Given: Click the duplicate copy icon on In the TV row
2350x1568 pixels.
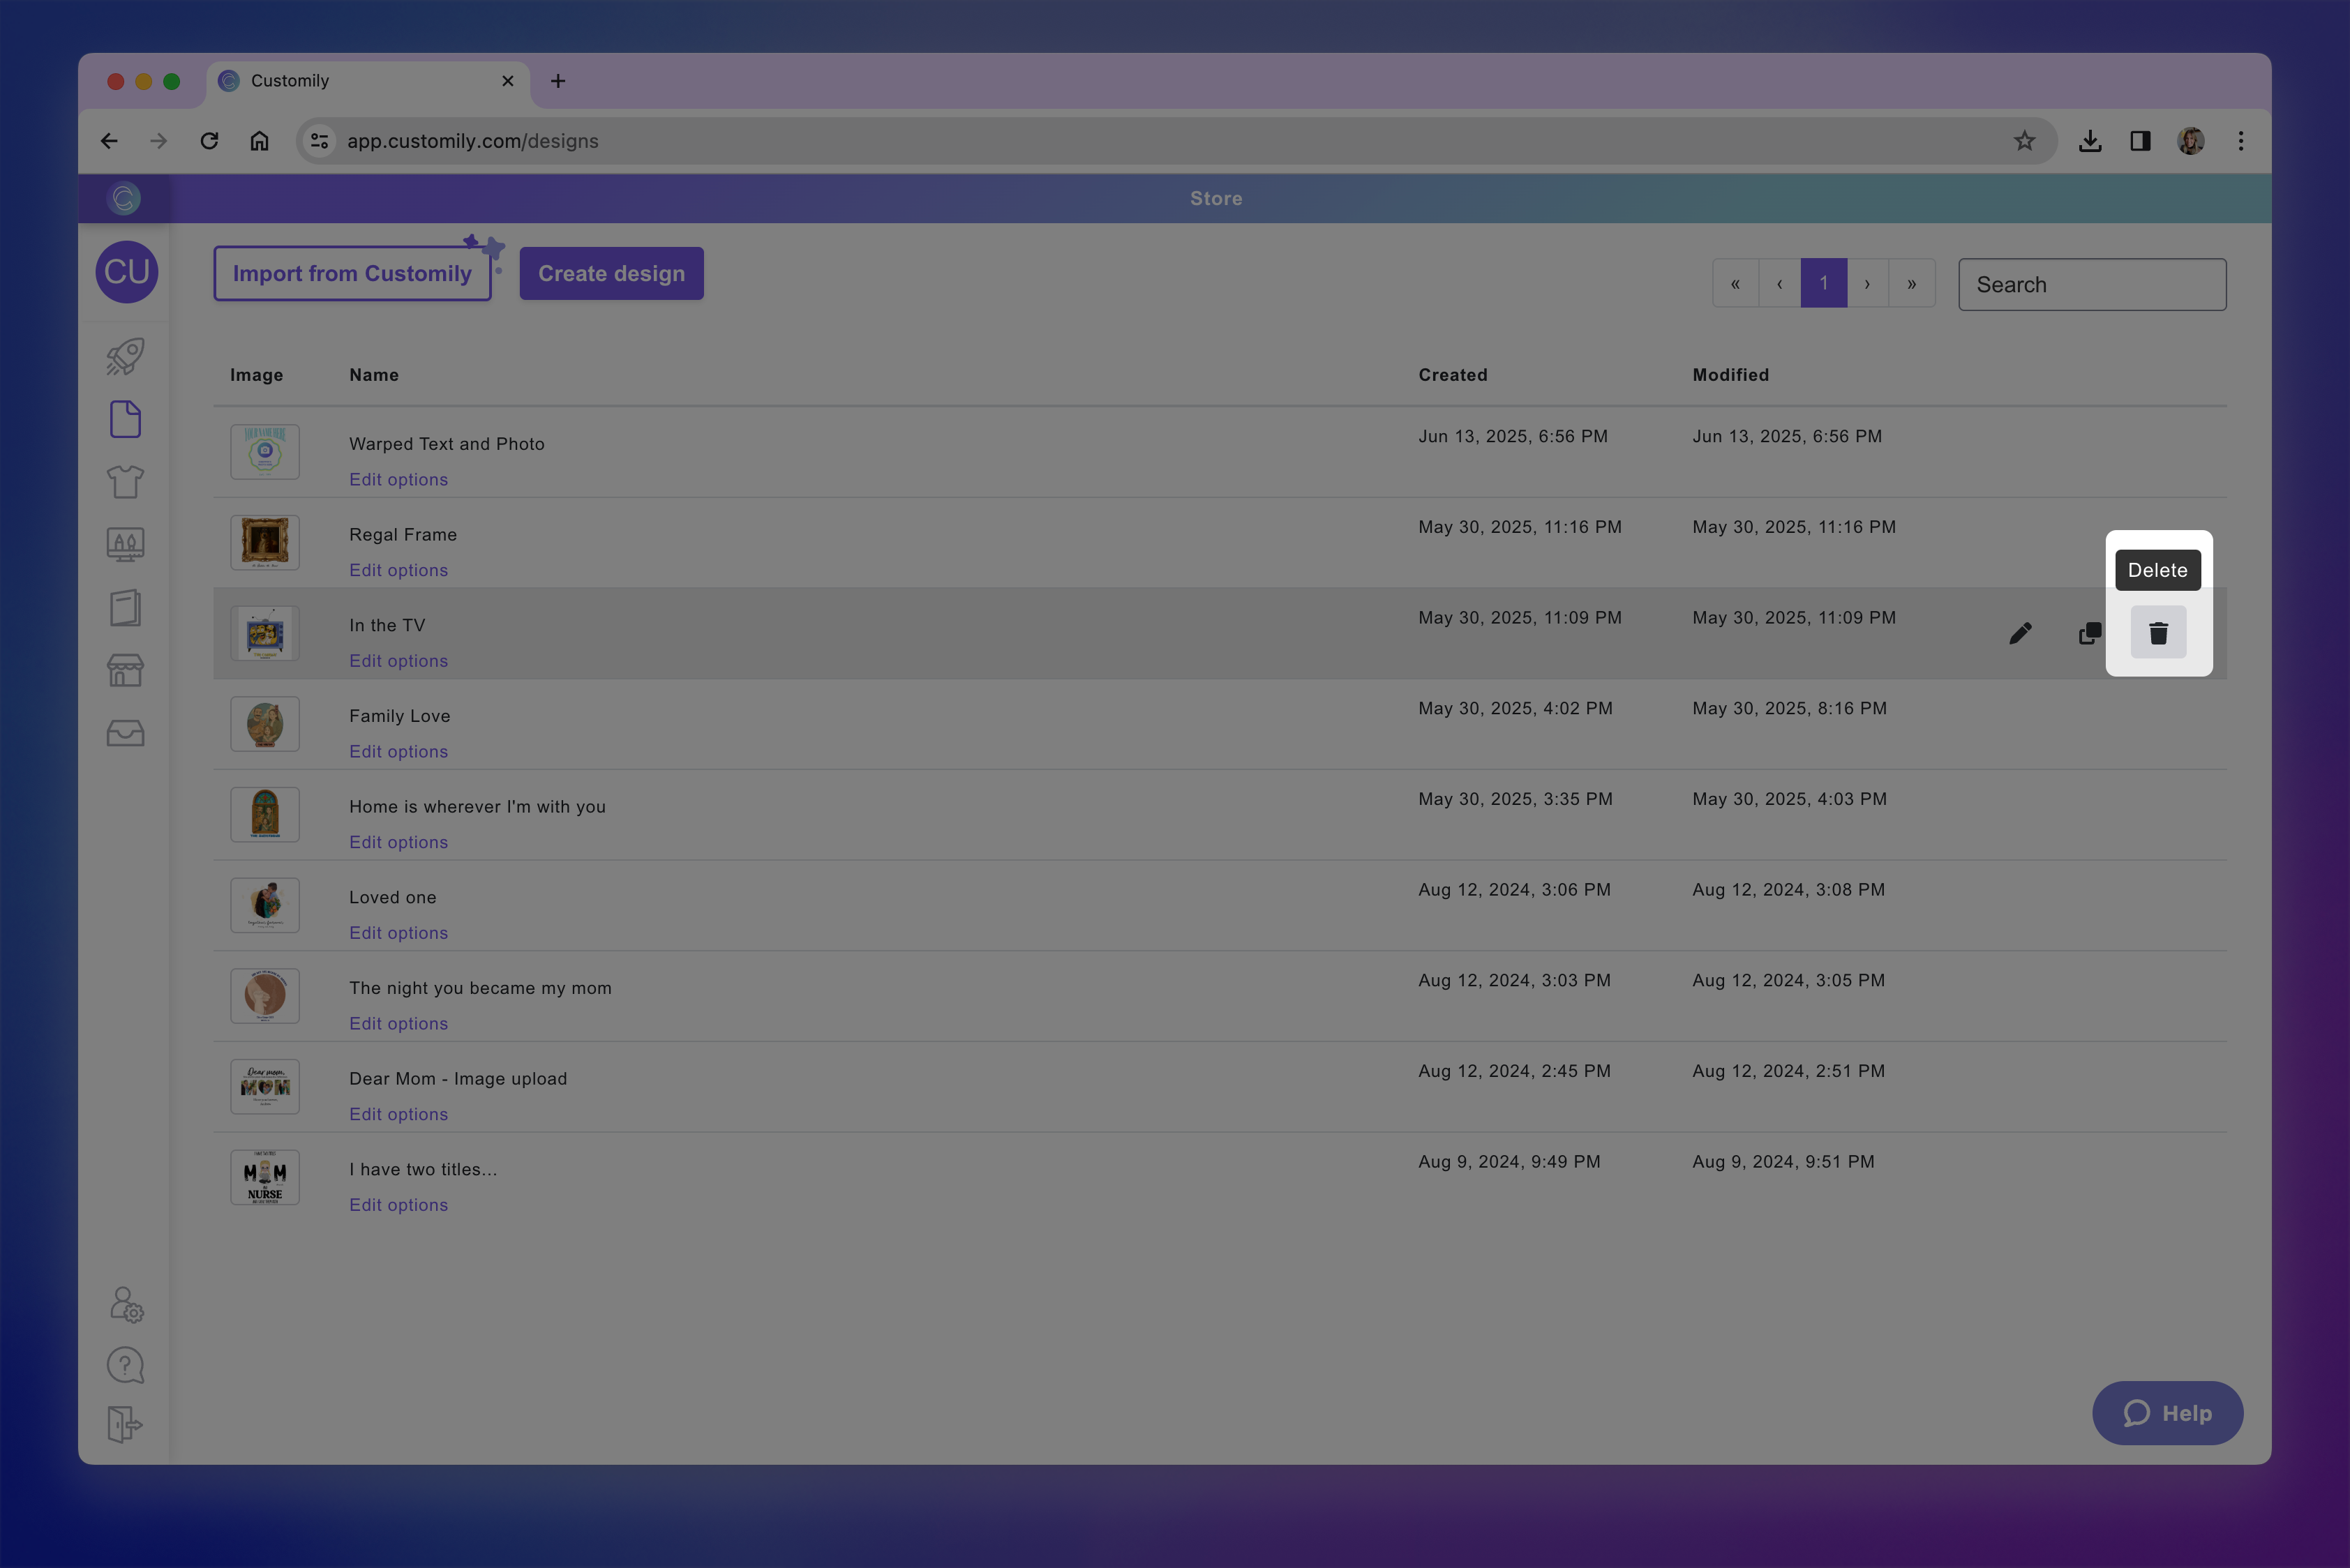Looking at the screenshot, I should tap(2089, 633).
